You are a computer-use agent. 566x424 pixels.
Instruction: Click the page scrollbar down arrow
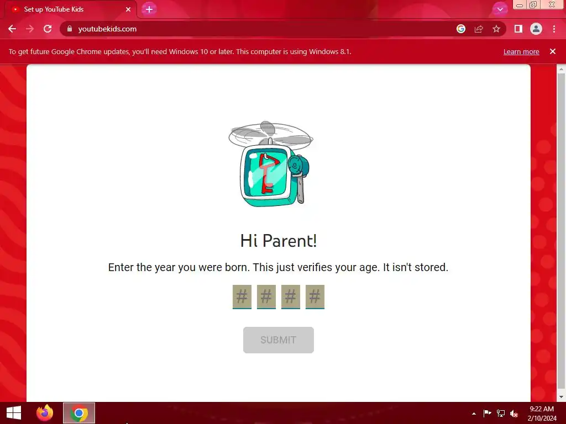[x=561, y=397]
